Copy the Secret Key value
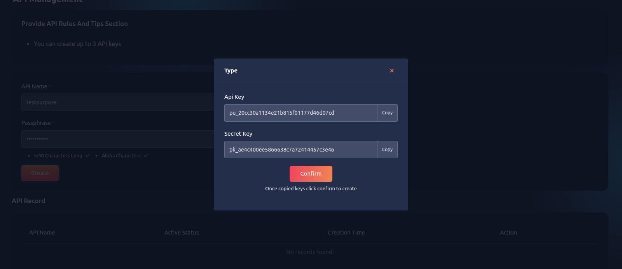This screenshot has height=269, width=622. (387, 150)
